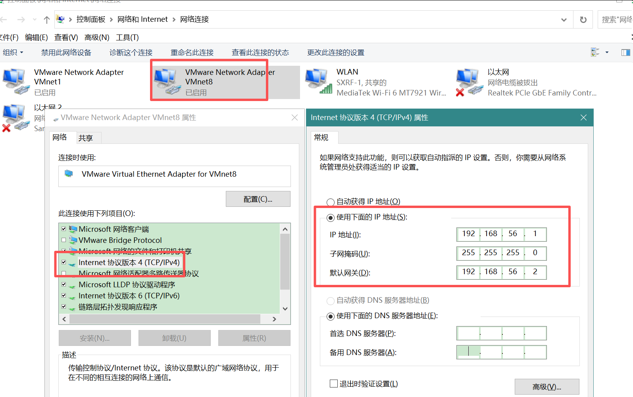Click the VMware Bridge Protocol item icon
633x397 pixels.
click(73, 240)
